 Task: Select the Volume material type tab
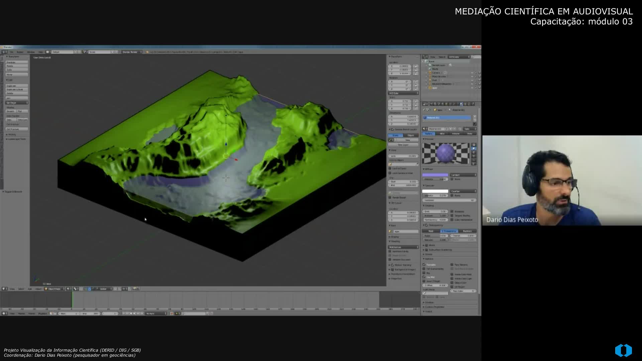(x=456, y=134)
